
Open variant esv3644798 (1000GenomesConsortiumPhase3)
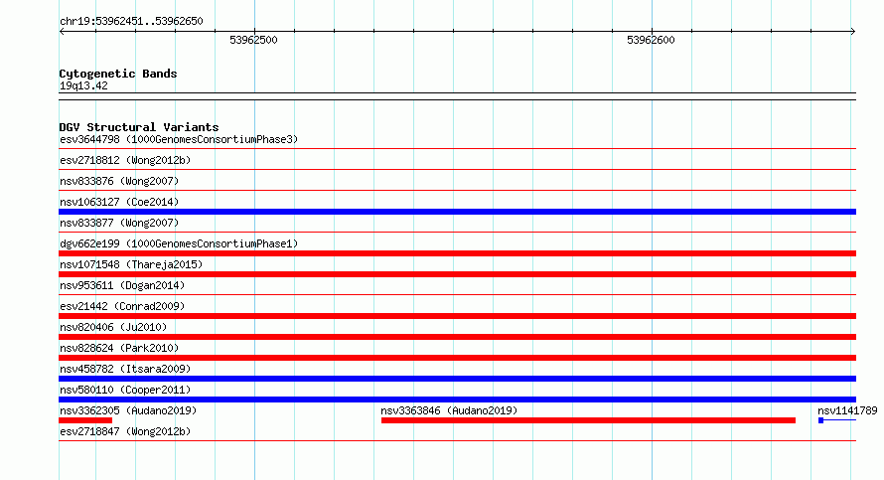pyautogui.click(x=179, y=139)
